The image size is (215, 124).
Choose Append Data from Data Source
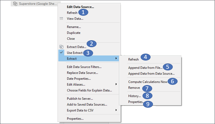point(151,74)
